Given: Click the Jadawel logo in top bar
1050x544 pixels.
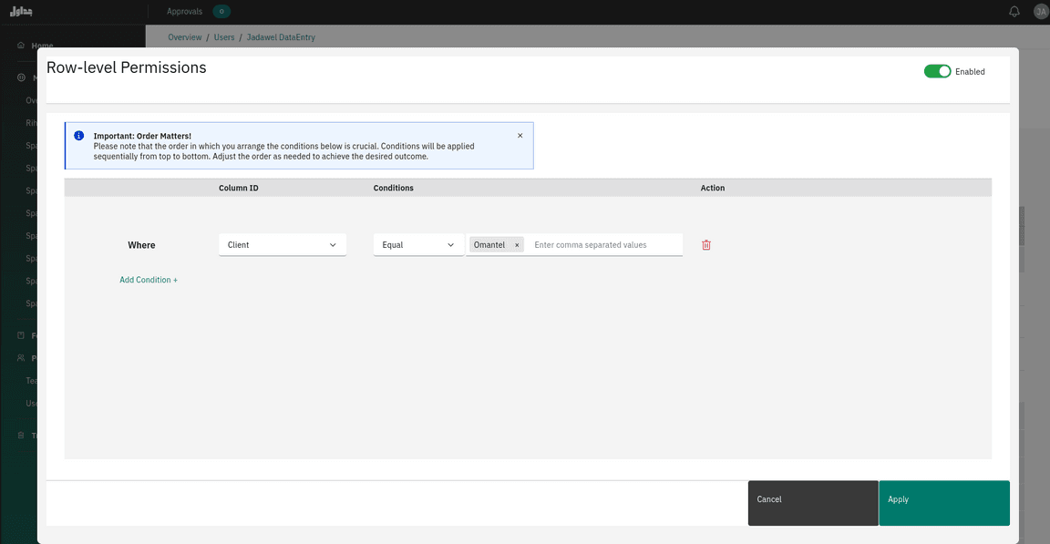Looking at the screenshot, I should 20,12.
